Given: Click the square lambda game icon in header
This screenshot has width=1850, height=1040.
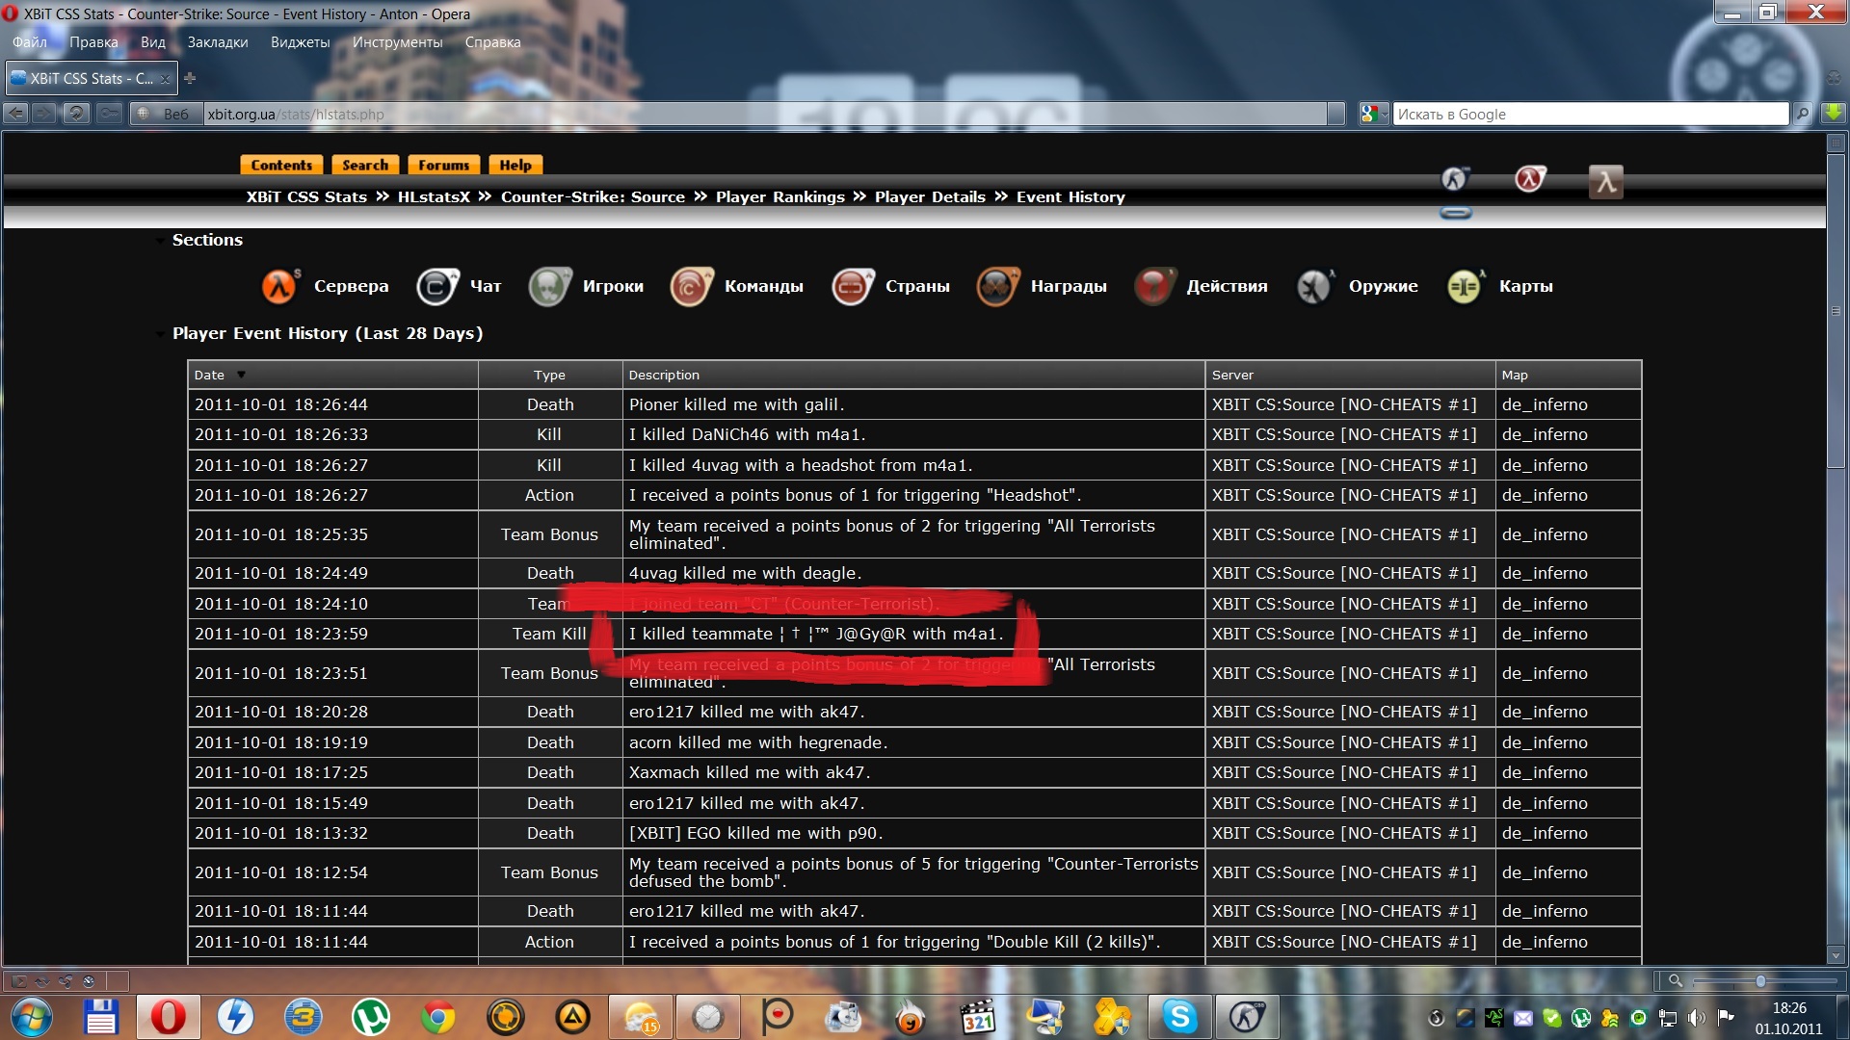Looking at the screenshot, I should point(1605,181).
